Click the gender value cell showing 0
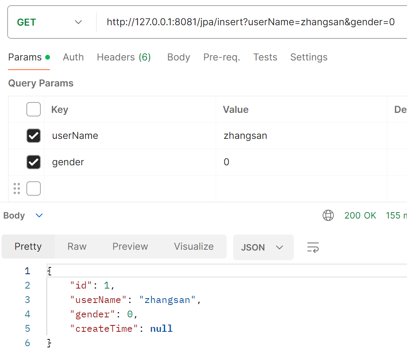Image resolution: width=407 pixels, height=349 pixels. pyautogui.click(x=301, y=162)
